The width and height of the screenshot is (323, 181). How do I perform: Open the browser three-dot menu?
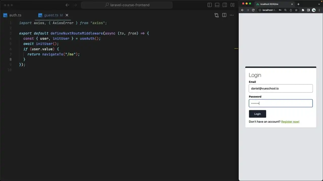pyautogui.click(x=319, y=10)
